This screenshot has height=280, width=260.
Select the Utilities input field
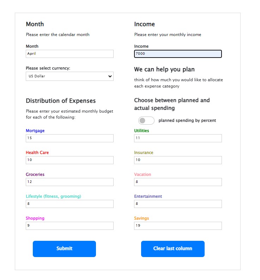click(x=178, y=138)
